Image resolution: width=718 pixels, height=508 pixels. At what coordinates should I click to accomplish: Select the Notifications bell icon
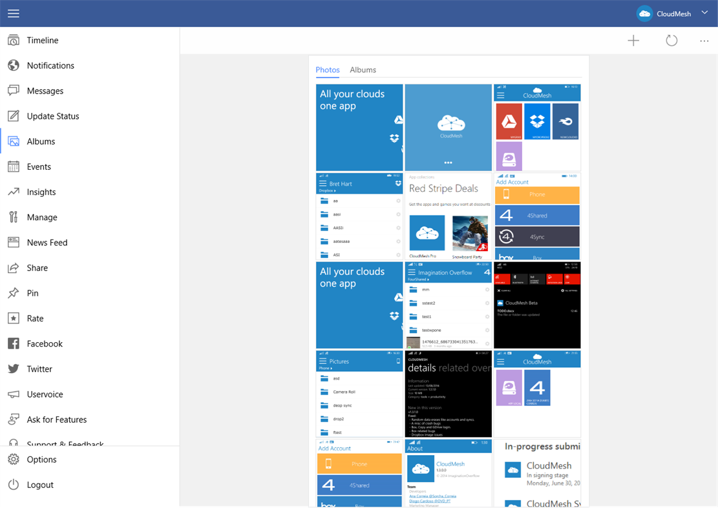(x=14, y=65)
